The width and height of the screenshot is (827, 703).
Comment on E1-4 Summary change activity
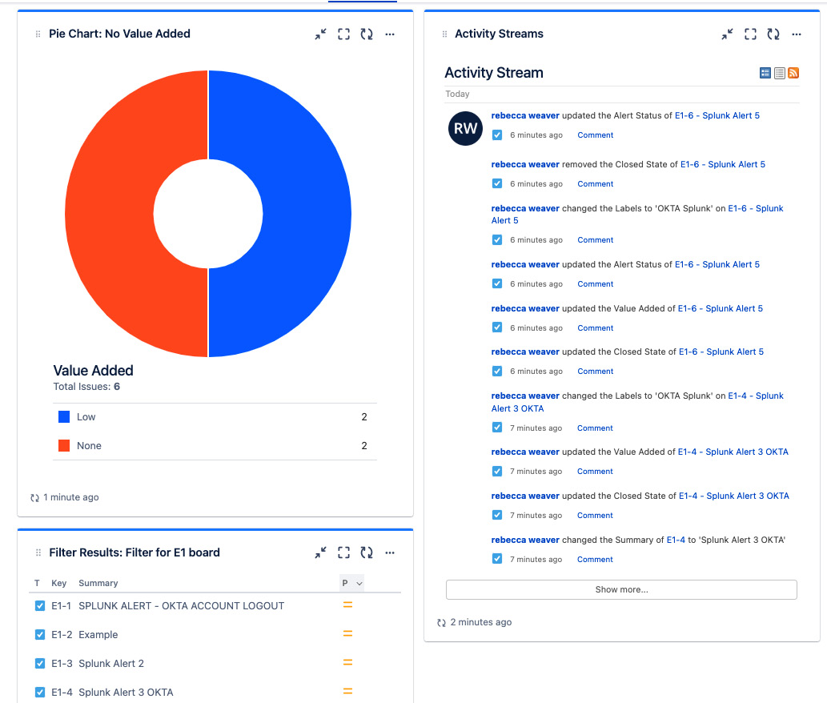point(595,560)
